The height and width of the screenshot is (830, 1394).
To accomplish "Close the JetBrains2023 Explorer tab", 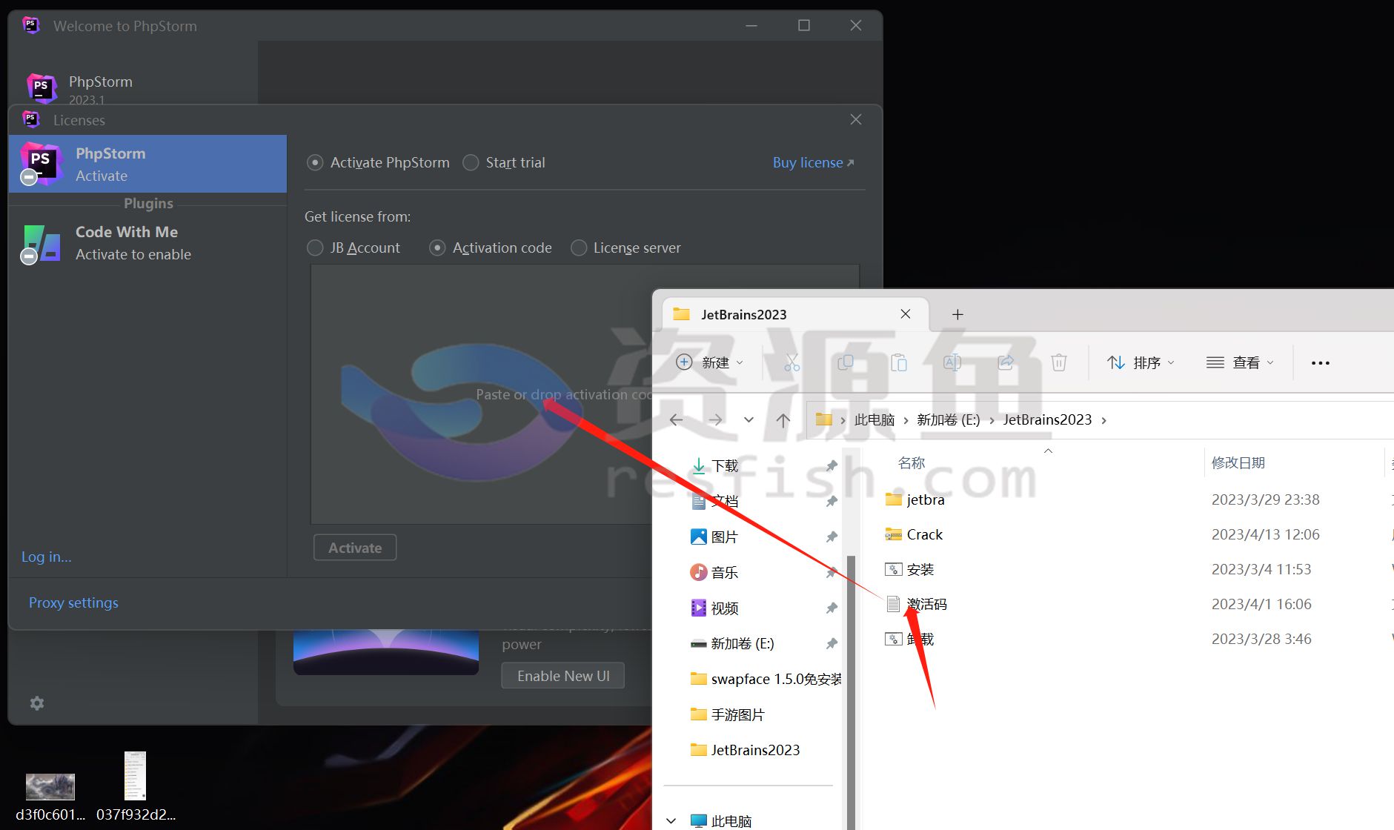I will click(906, 314).
